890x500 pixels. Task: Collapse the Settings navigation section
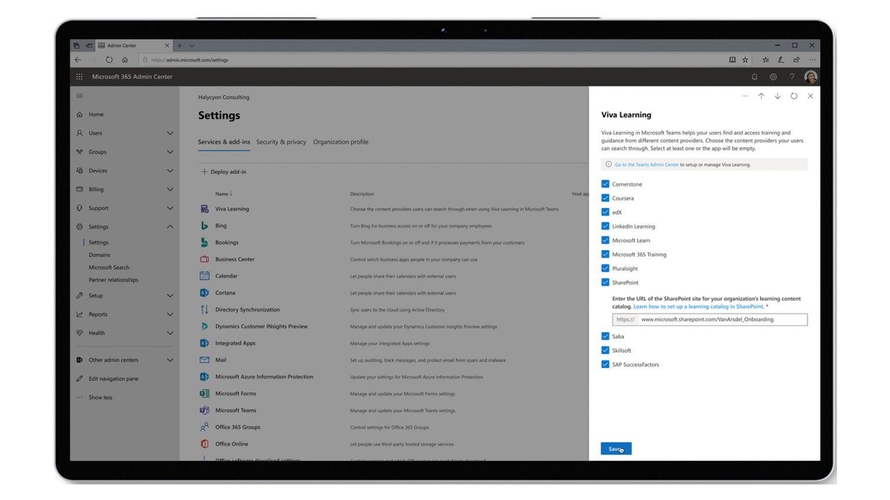click(170, 227)
